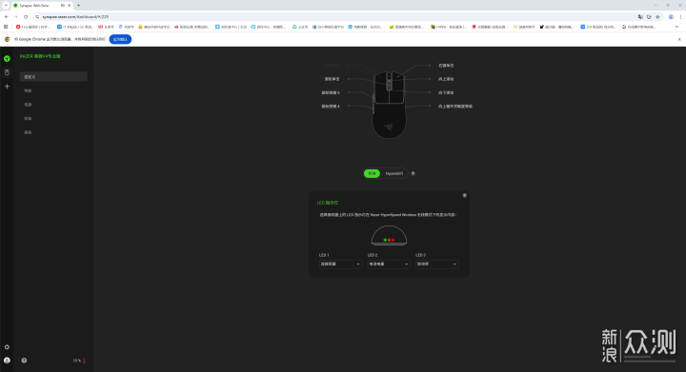
Task: Open the LED 2 dropdown
Action: tap(389, 264)
